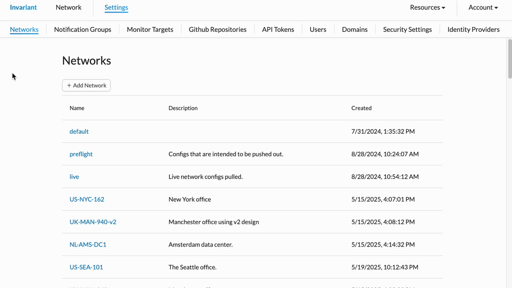The image size is (512, 288).
Task: Open the Resources dropdown menu
Action: pyautogui.click(x=427, y=7)
